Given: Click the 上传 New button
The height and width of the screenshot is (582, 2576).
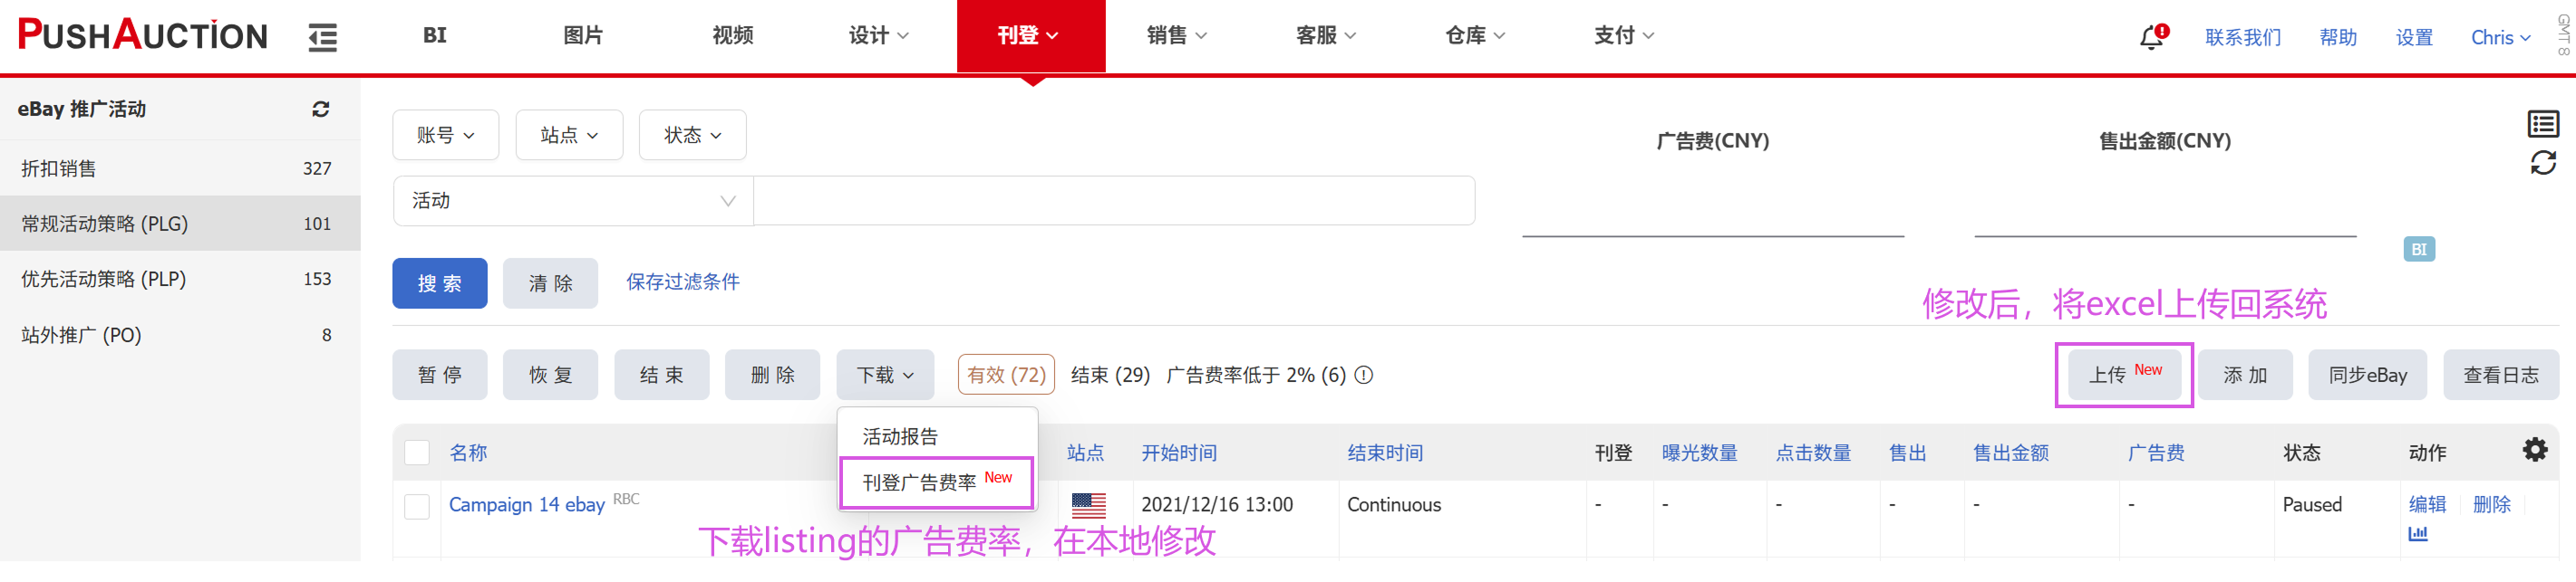Looking at the screenshot, I should (2123, 375).
